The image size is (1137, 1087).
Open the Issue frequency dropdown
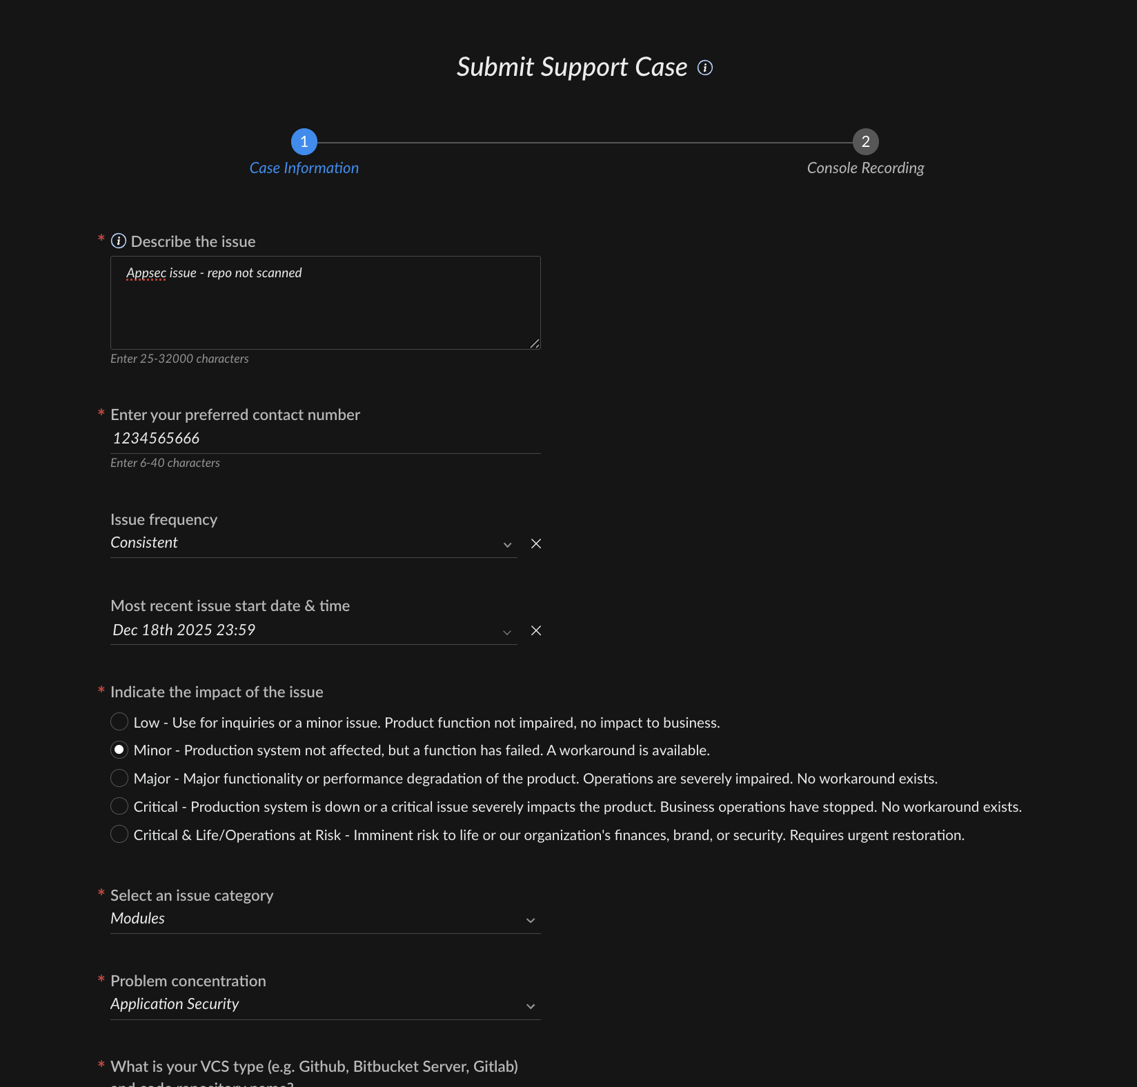[x=507, y=544]
